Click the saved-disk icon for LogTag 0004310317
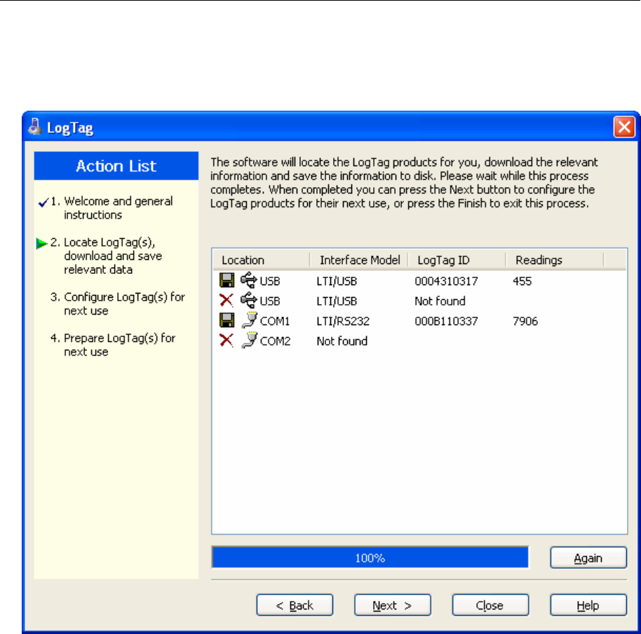Image resolution: width=641 pixels, height=634 pixels. click(227, 280)
